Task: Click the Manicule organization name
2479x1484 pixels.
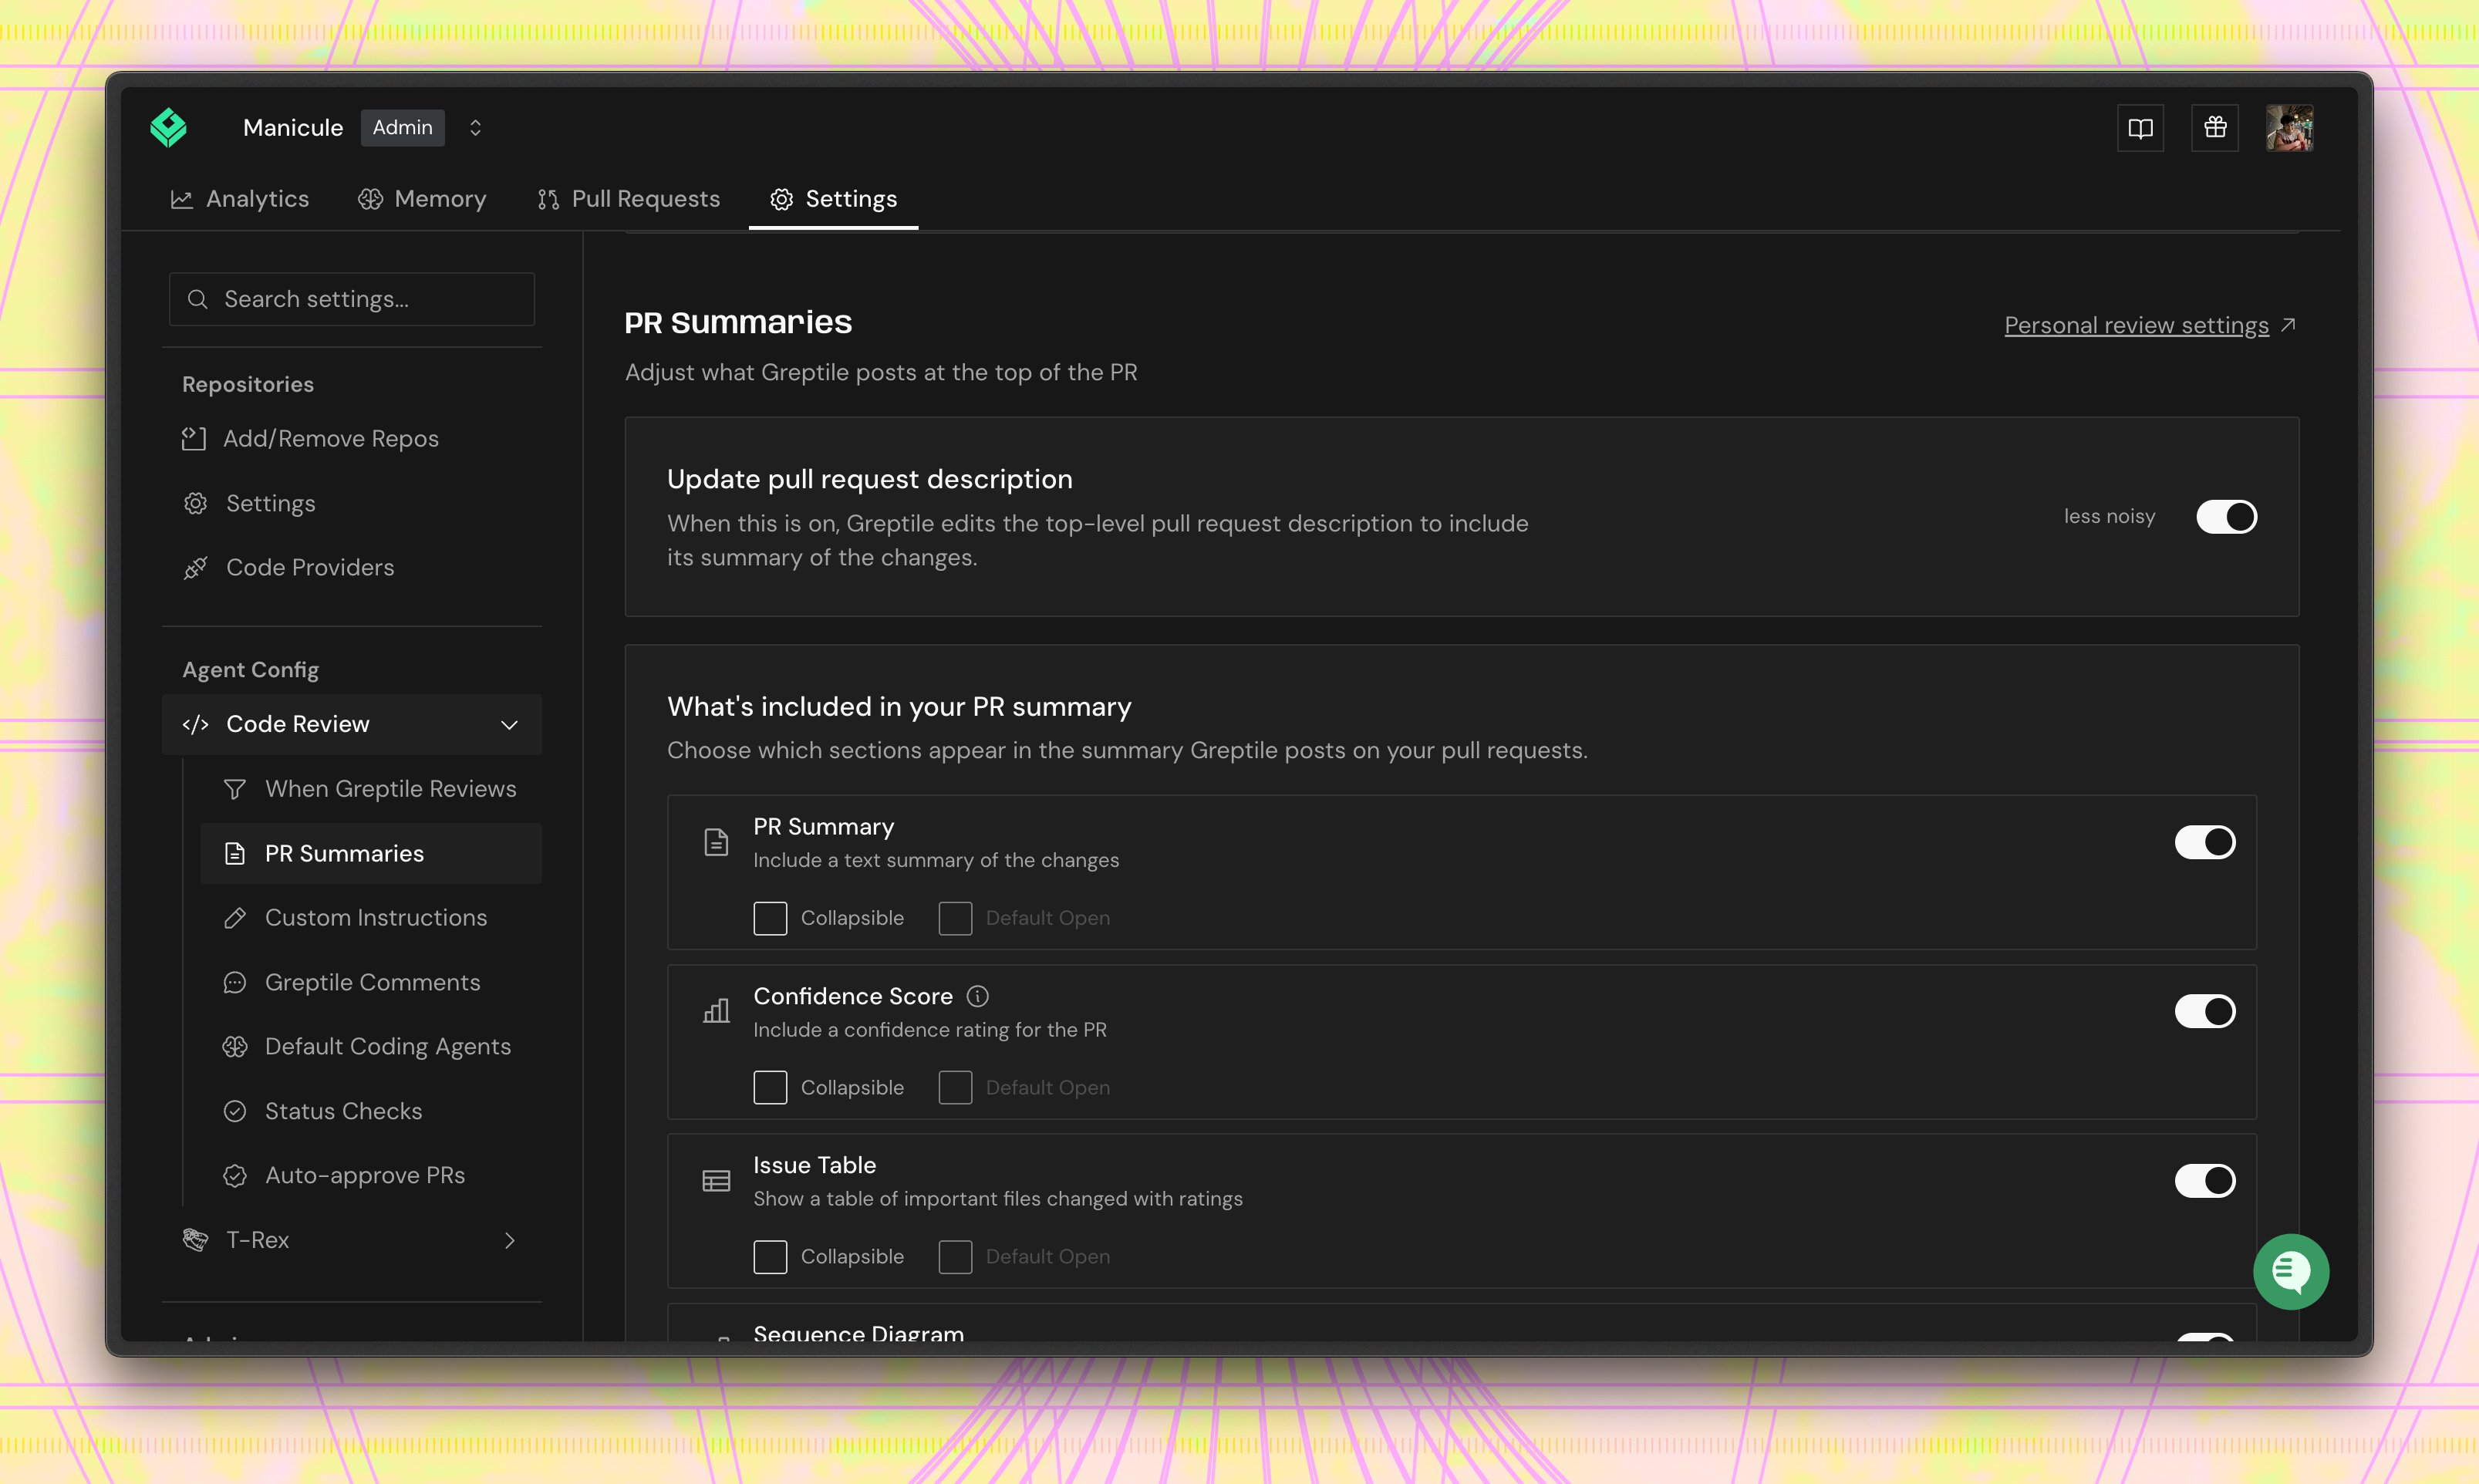Action: tap(293, 128)
